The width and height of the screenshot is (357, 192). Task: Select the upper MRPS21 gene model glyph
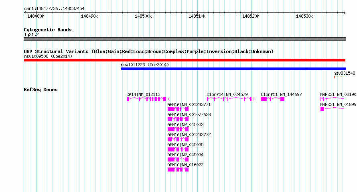[x=333, y=99]
